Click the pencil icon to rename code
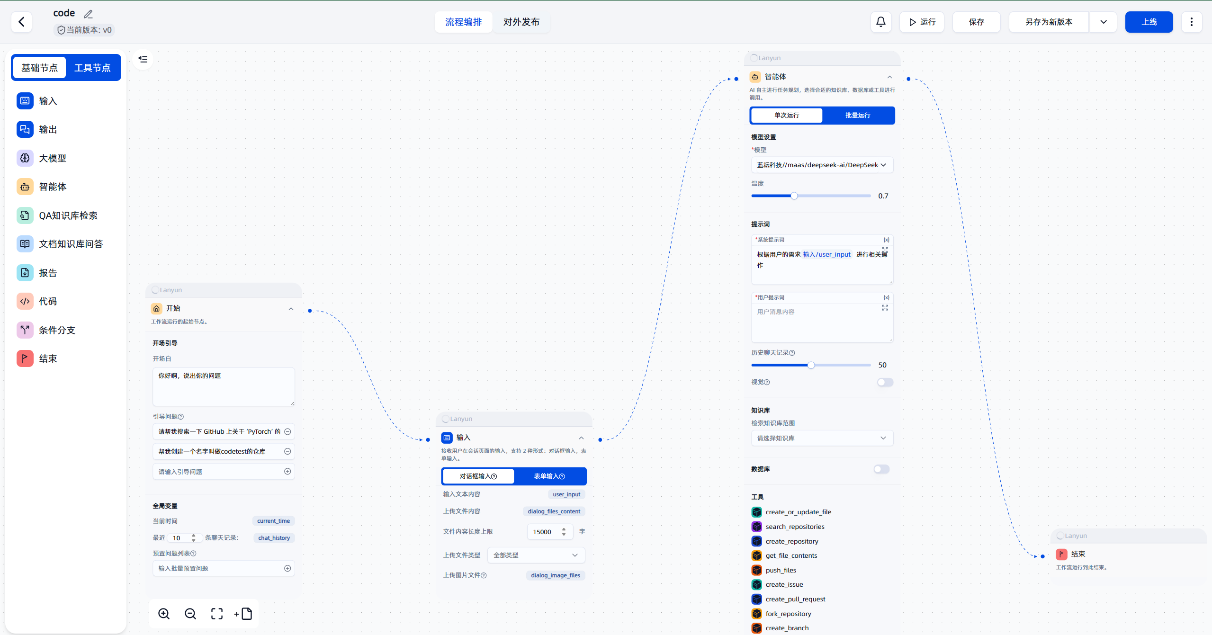1212x635 pixels. tap(88, 14)
